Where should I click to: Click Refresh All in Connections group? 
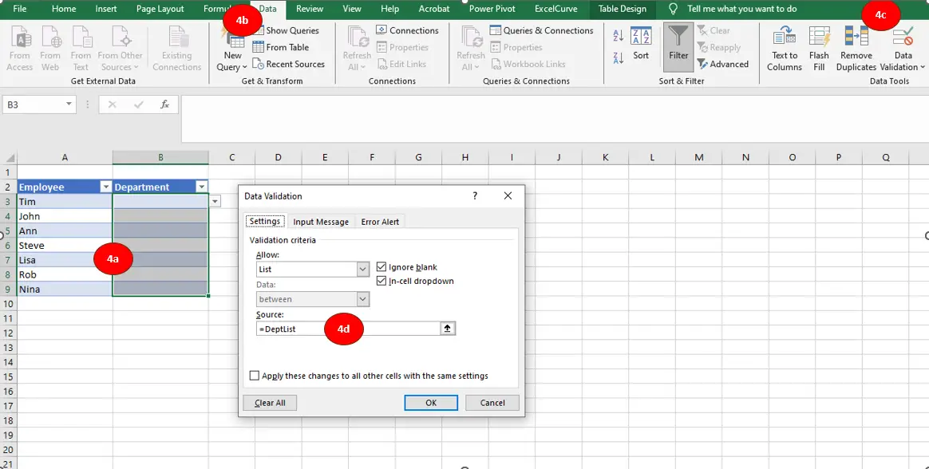356,46
